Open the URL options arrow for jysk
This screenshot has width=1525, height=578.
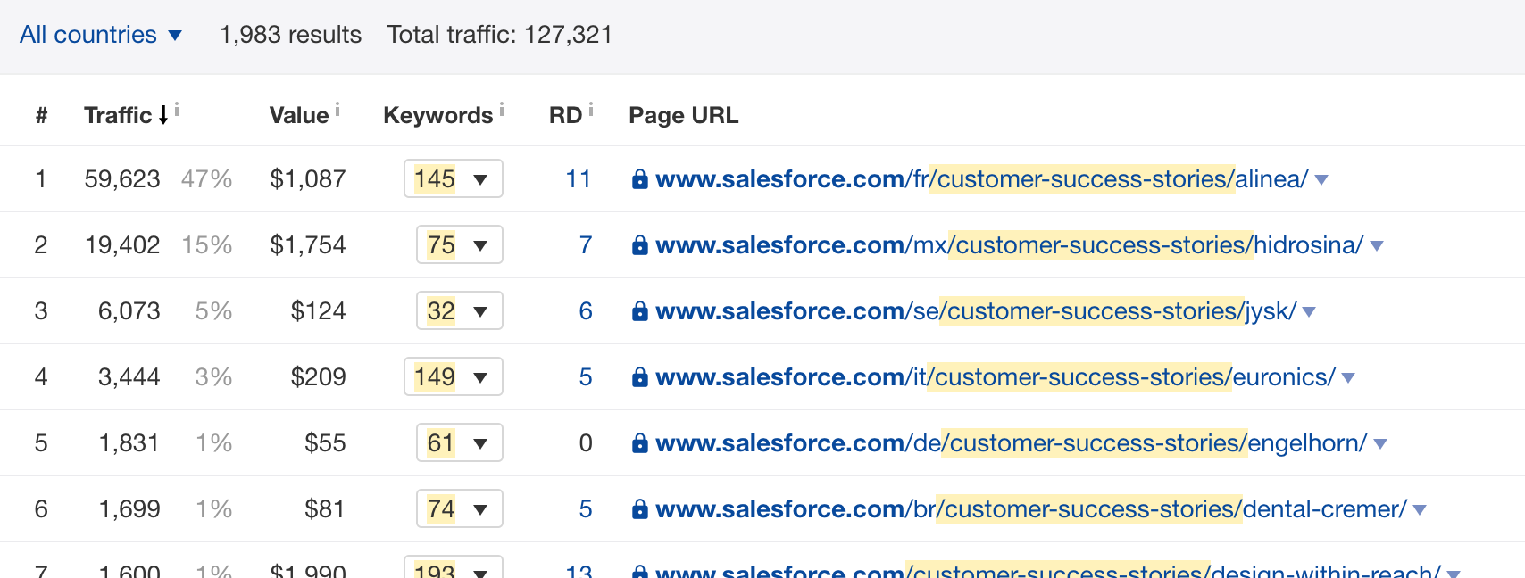pos(1309,312)
